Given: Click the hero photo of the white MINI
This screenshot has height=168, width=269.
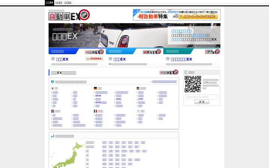Looking at the screenshot, I should [134, 35].
